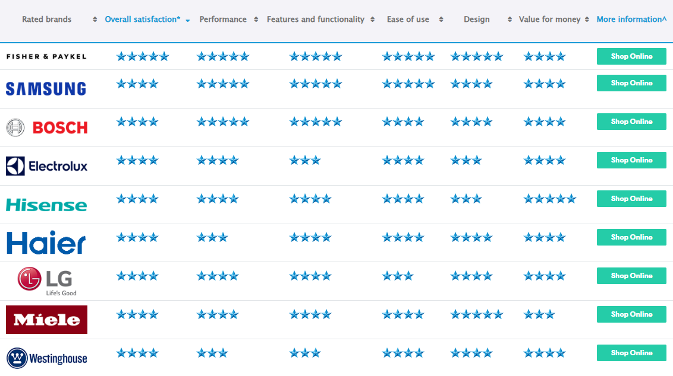Select the Ease of use header
This screenshot has height=376, width=673.
click(x=408, y=19)
